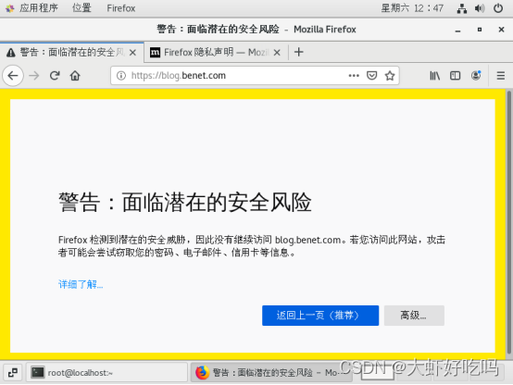Image resolution: width=513 pixels, height=385 pixels.
Task: Click the power icon in top panel
Action: [498, 8]
